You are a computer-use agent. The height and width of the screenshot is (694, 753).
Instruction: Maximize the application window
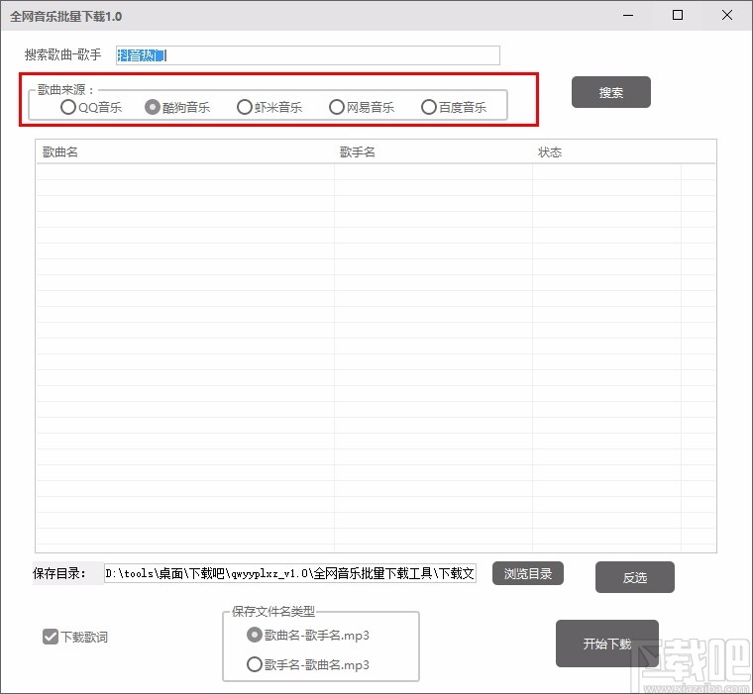(678, 16)
